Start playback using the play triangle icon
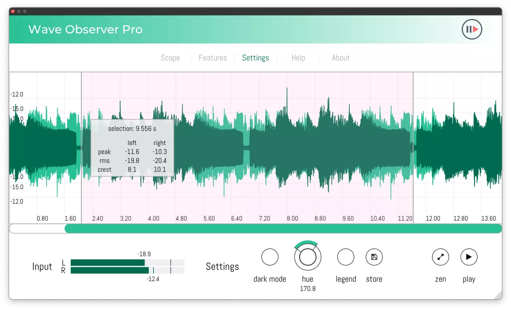This screenshot has height=310, width=511. (469, 257)
